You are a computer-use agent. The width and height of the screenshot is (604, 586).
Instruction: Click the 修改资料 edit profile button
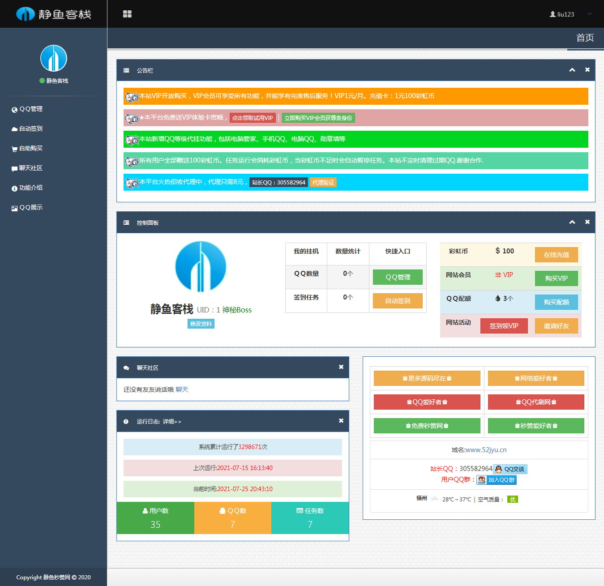pos(201,324)
